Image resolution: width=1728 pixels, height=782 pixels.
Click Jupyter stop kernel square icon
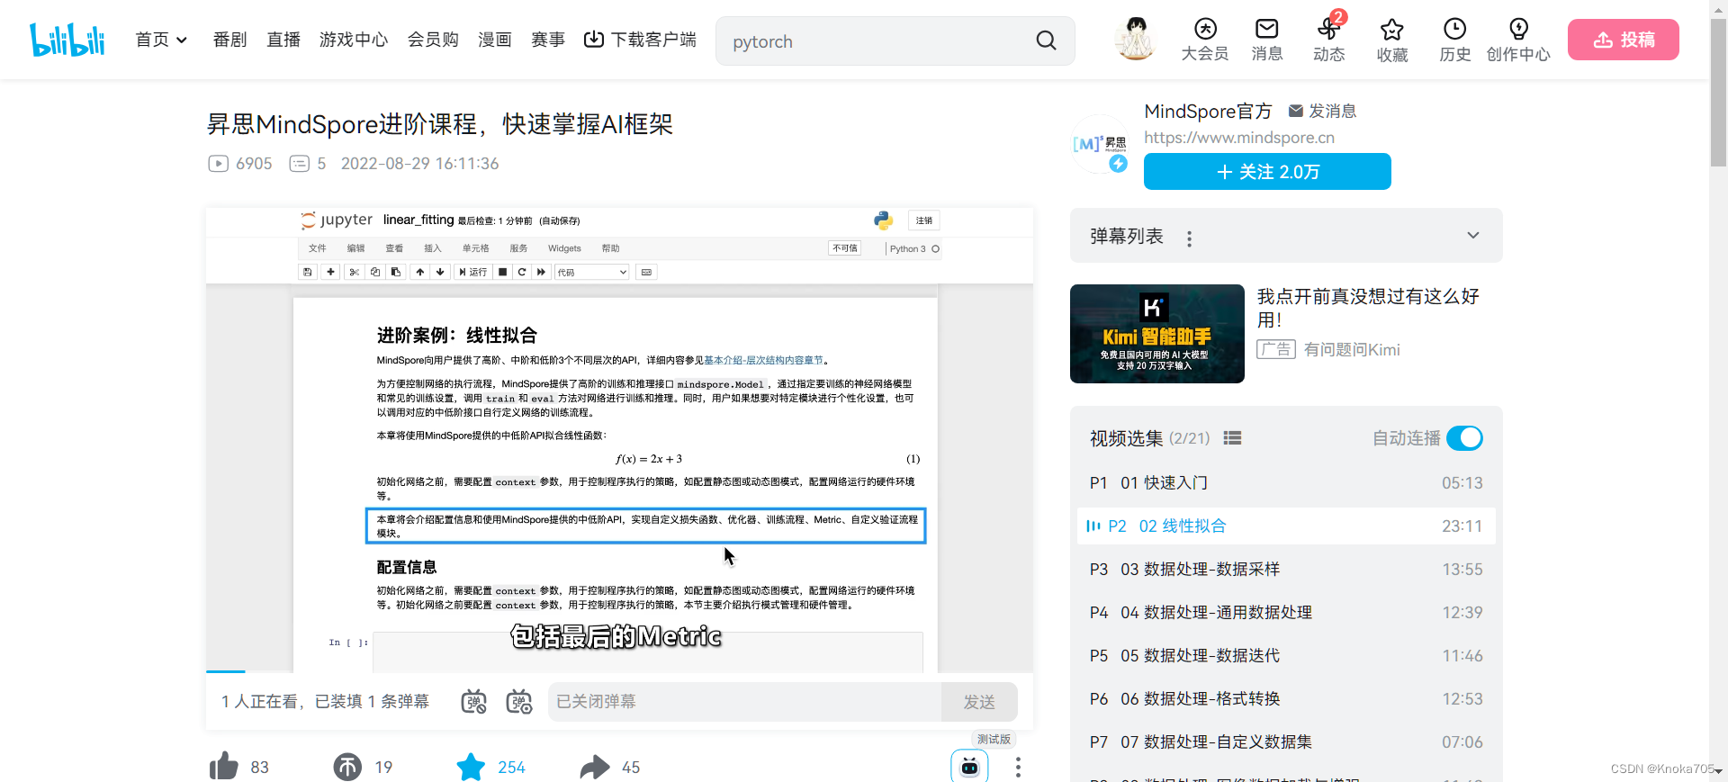point(503,272)
